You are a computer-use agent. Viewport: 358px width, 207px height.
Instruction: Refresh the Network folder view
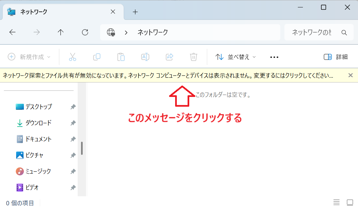85,32
